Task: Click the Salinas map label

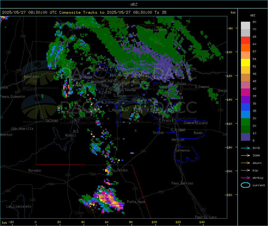Action: point(52,121)
